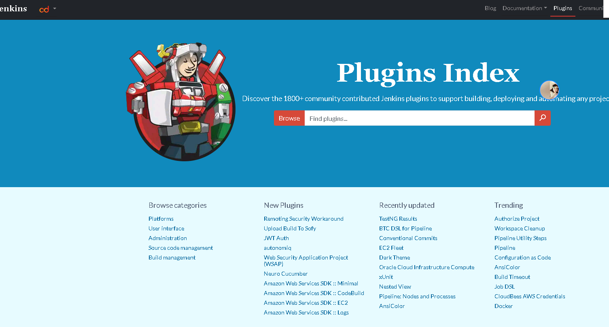Open Pipeline: Nodes and Processes plugin

[417, 296]
